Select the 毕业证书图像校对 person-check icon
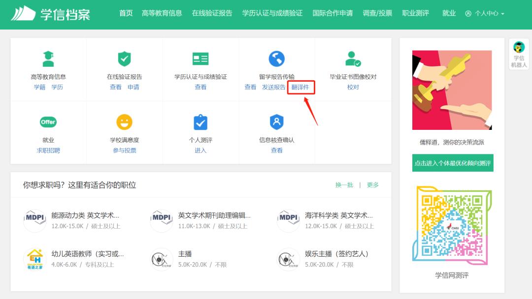532x299 pixels. click(353, 58)
